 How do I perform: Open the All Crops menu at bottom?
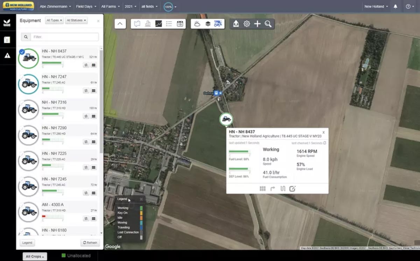pyautogui.click(x=35, y=256)
